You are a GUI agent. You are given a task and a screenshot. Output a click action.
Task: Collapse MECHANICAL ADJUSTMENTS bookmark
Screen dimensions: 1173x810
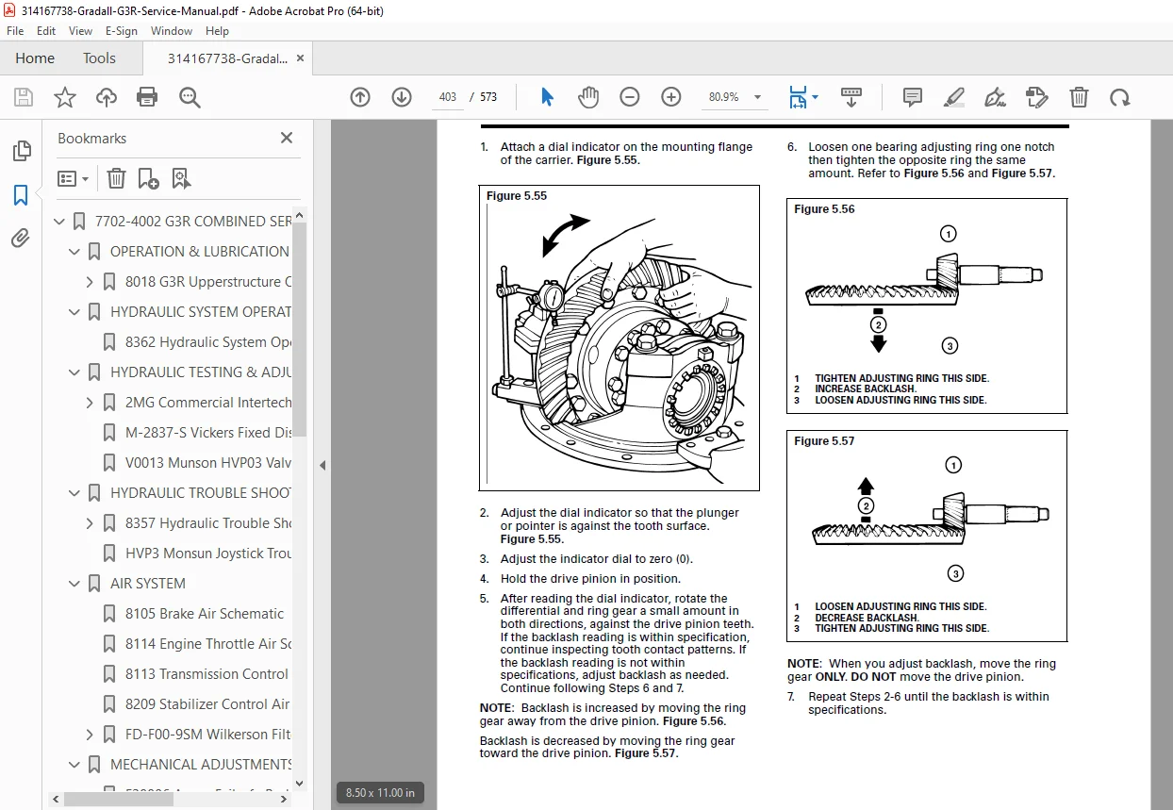[75, 765]
